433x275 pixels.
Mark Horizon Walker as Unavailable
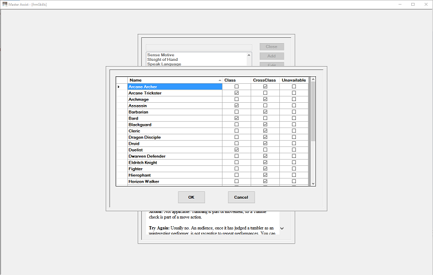(294, 181)
